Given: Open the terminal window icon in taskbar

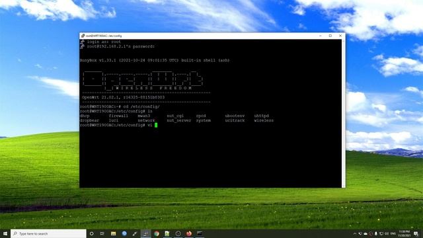Looking at the screenshot, I should click(200, 233).
